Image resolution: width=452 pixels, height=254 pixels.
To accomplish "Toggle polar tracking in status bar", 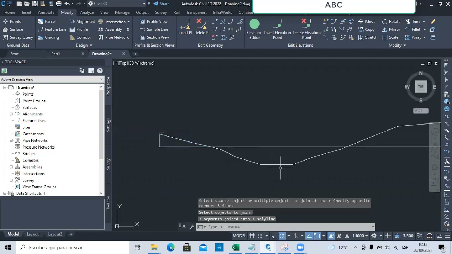I will [282, 236].
